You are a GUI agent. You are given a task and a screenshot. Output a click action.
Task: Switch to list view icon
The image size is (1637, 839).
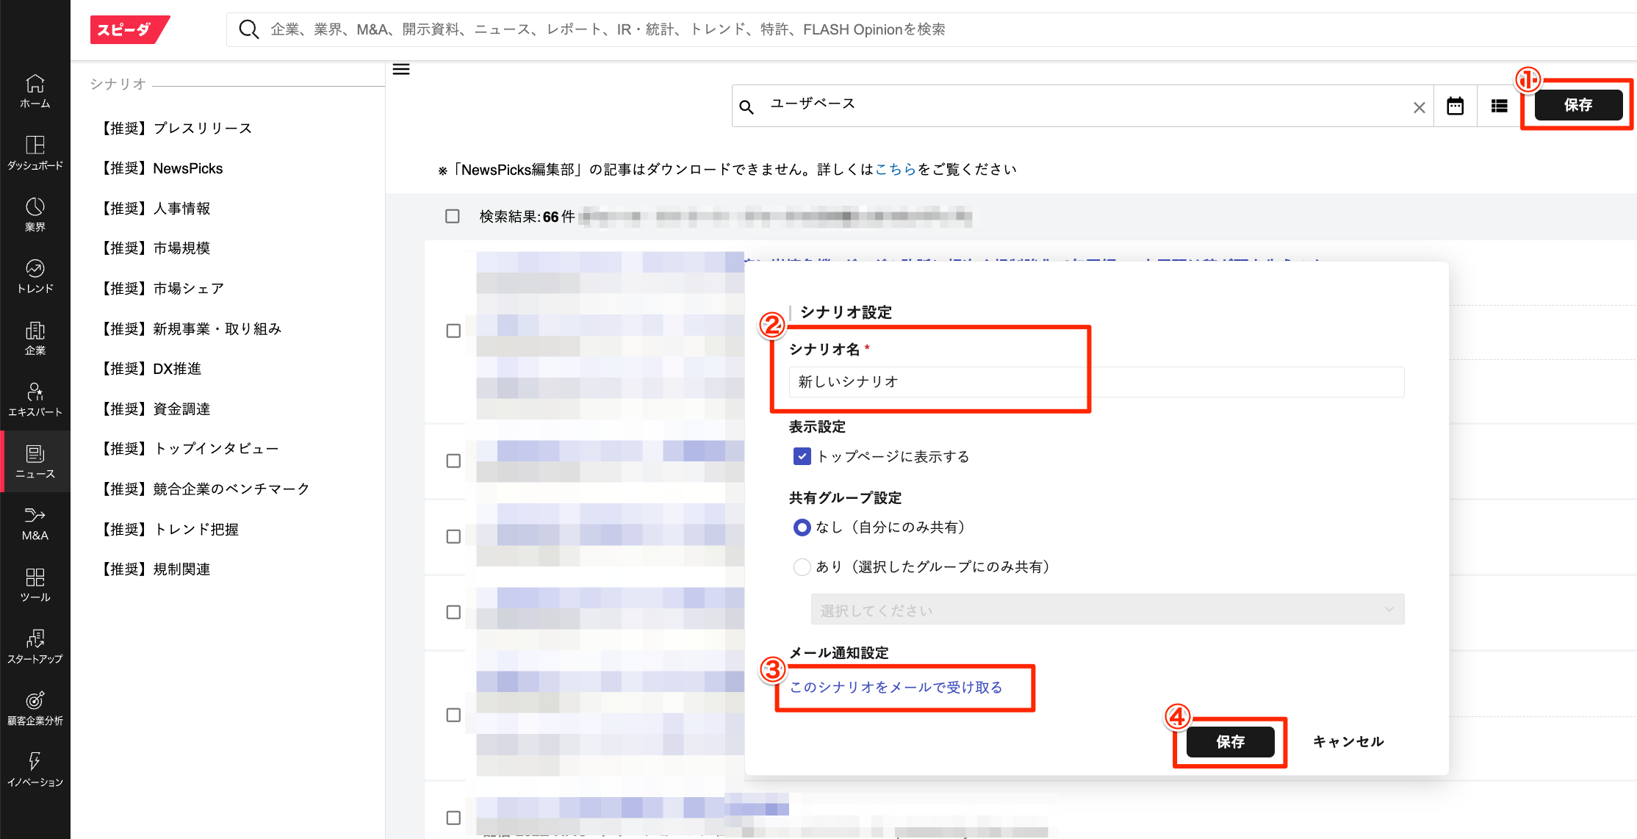pyautogui.click(x=1499, y=107)
